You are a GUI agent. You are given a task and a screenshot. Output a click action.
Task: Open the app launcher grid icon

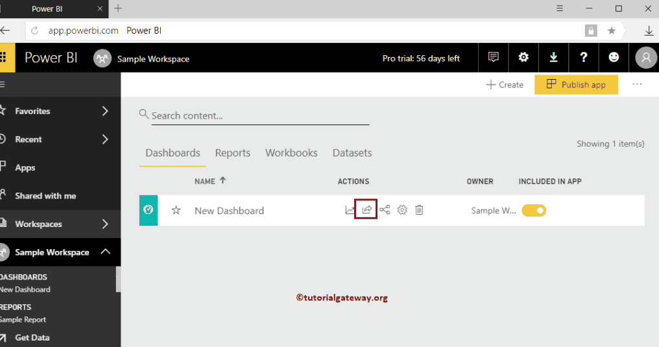pyautogui.click(x=3, y=58)
